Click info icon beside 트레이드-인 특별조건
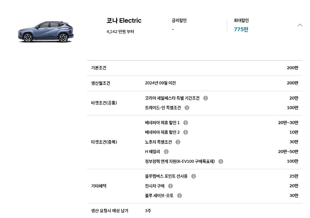 pos(187,108)
